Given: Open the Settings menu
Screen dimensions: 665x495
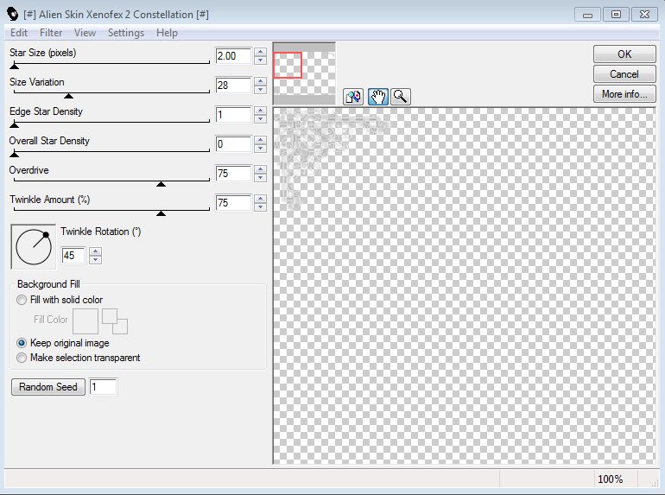Looking at the screenshot, I should 126,33.
